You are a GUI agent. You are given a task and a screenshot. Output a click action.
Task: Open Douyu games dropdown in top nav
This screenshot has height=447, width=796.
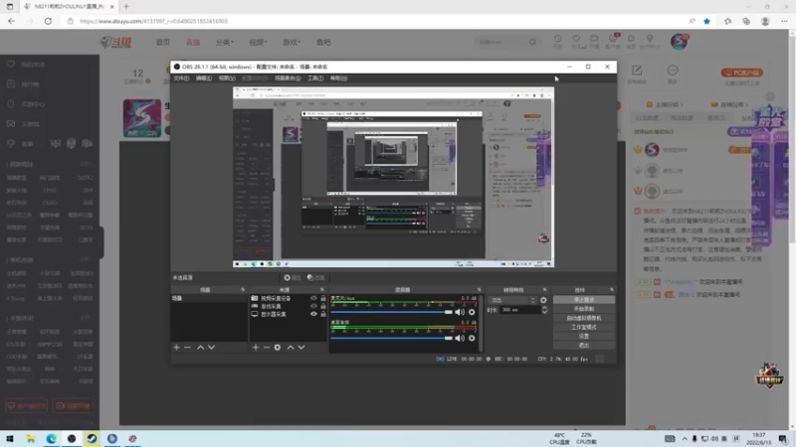(x=292, y=42)
